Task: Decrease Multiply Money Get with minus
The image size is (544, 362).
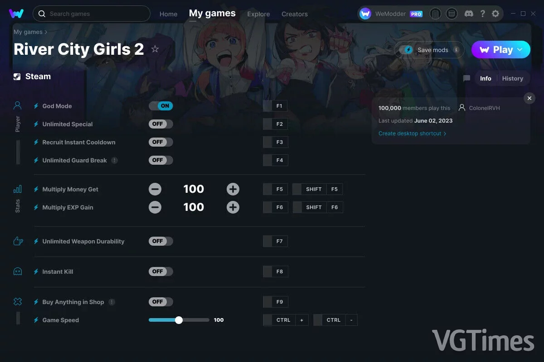Action: 155,189
